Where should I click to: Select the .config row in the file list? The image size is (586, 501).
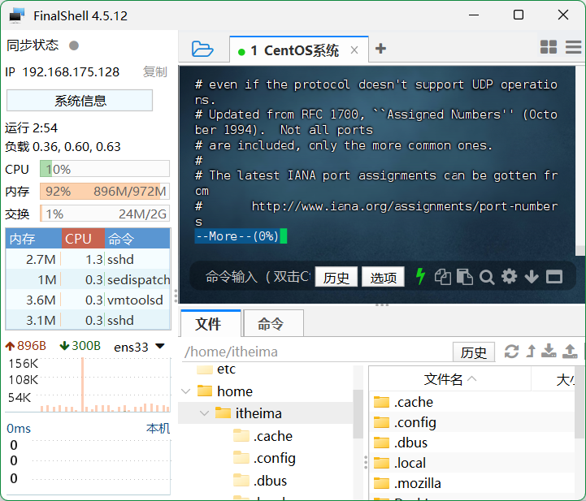[472, 422]
